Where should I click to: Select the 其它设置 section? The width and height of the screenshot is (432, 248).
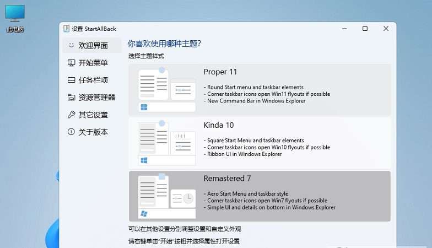[x=91, y=115]
